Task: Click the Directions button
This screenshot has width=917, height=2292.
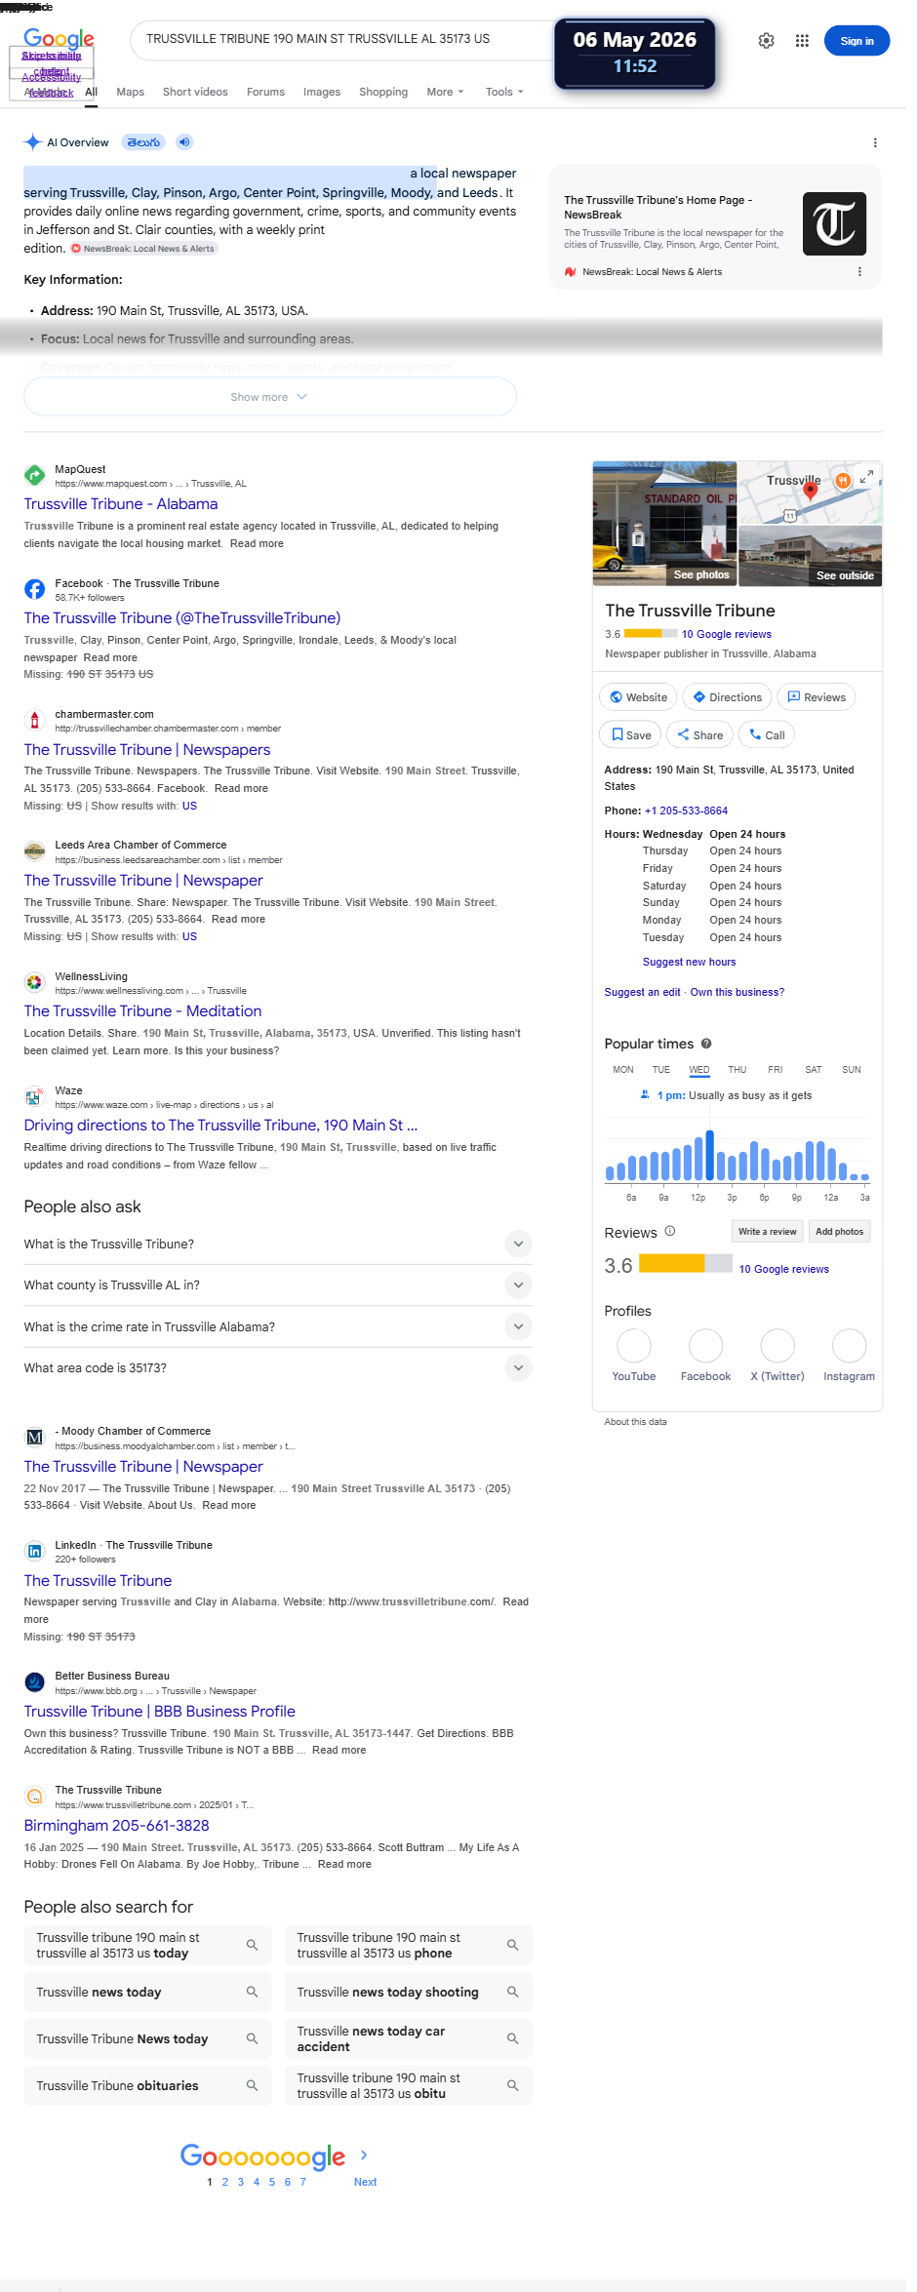Action: pos(727,697)
